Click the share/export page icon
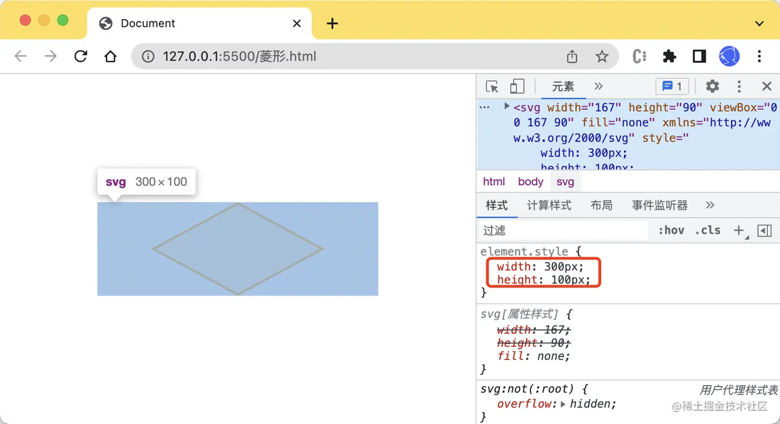Screen dimensions: 780x424 point(572,56)
